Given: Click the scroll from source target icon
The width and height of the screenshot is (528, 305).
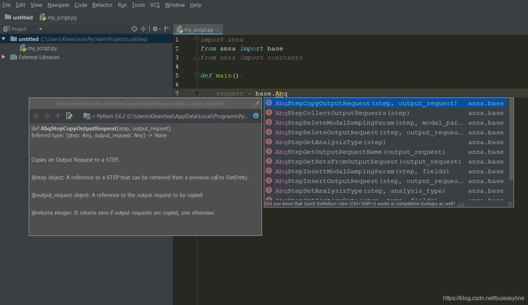Looking at the screenshot, I should point(134,29).
